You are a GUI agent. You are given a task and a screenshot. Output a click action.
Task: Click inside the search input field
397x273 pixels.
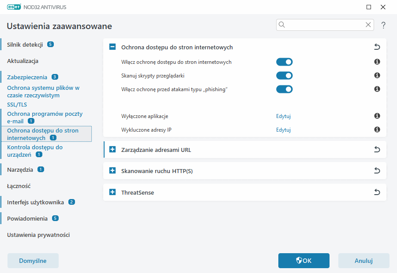pyautogui.click(x=324, y=25)
